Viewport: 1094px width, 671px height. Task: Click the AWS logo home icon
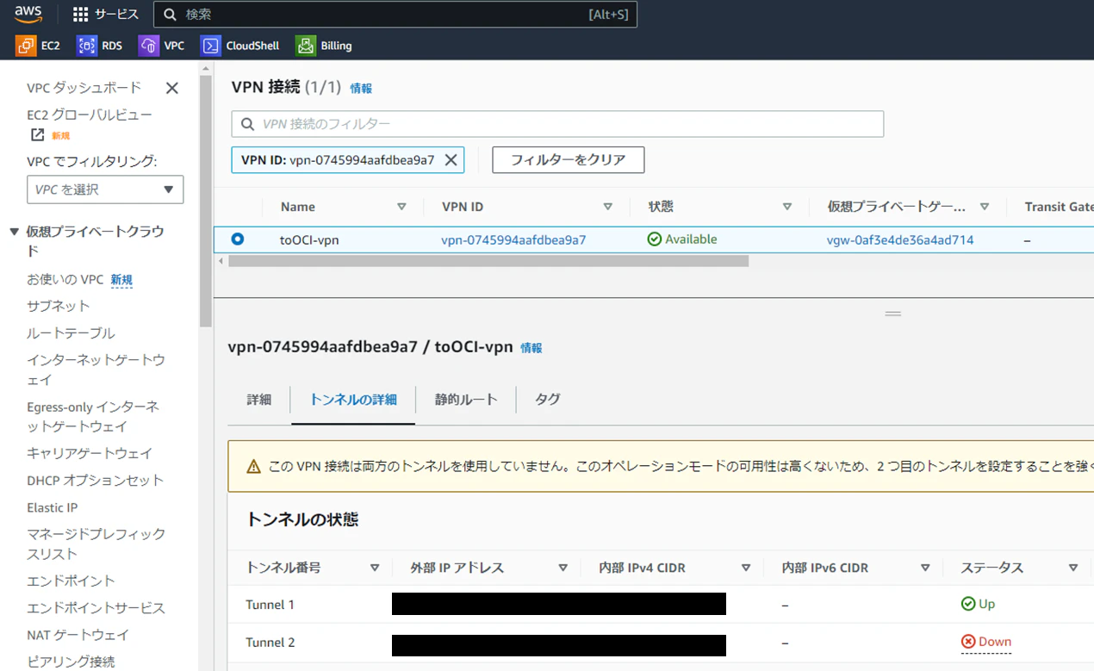tap(28, 14)
